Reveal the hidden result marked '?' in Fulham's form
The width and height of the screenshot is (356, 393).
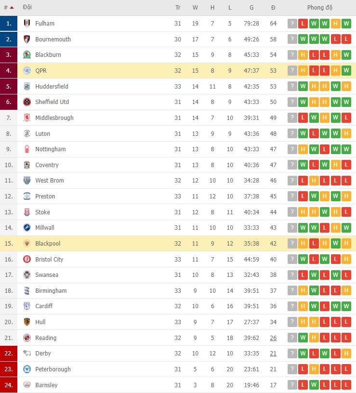point(291,23)
